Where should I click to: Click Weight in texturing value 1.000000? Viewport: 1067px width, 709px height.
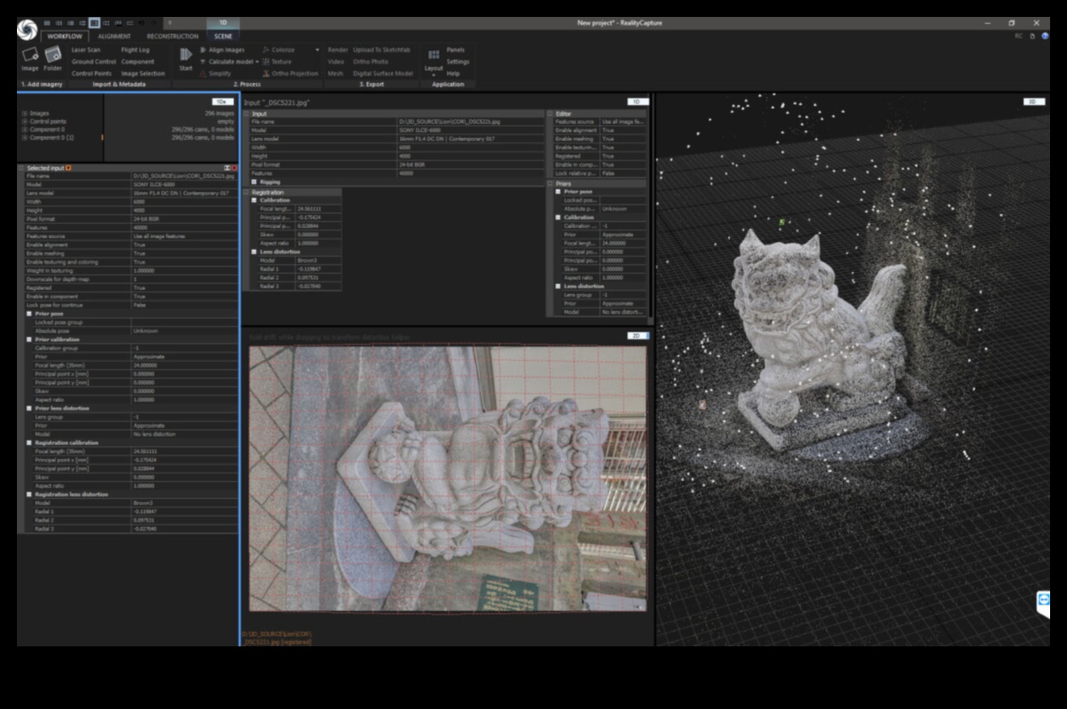click(185, 270)
